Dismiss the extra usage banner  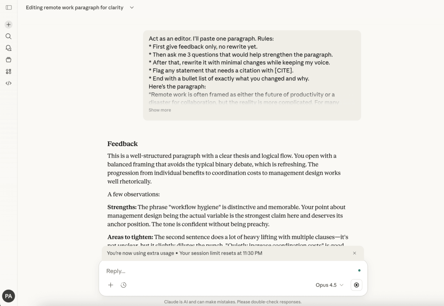[x=355, y=253]
